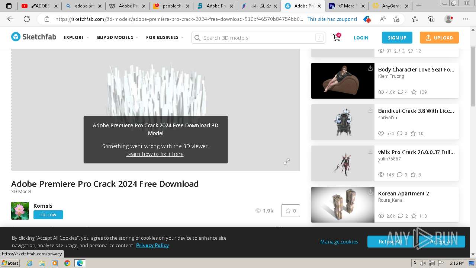The image size is (476, 268).
Task: Show hidden system tray icons
Action: tap(415, 263)
